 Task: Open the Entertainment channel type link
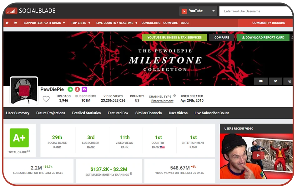[162, 101]
